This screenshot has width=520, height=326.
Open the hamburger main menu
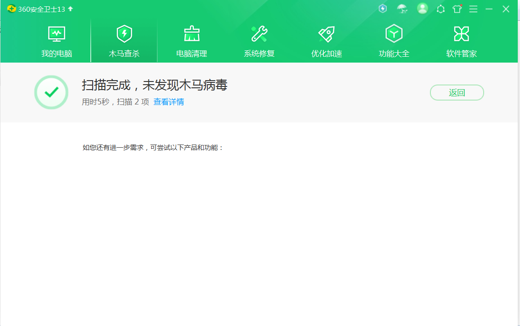tap(473, 9)
